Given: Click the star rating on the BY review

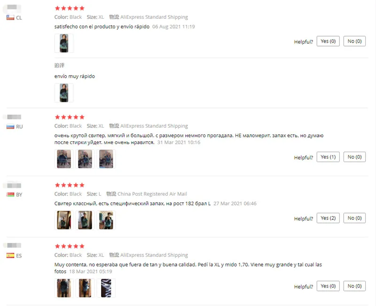Looking at the screenshot, I should pyautogui.click(x=70, y=185).
